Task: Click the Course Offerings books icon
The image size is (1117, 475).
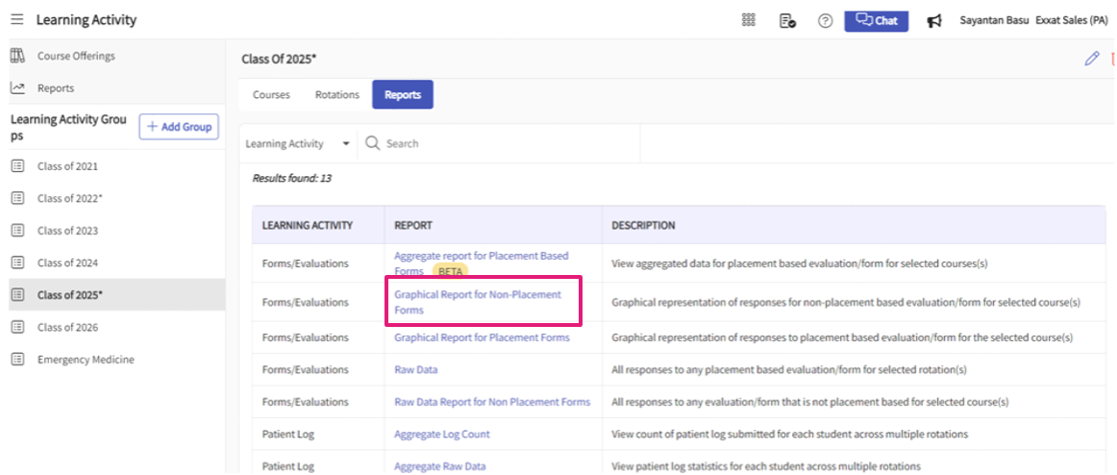Action: (x=17, y=56)
